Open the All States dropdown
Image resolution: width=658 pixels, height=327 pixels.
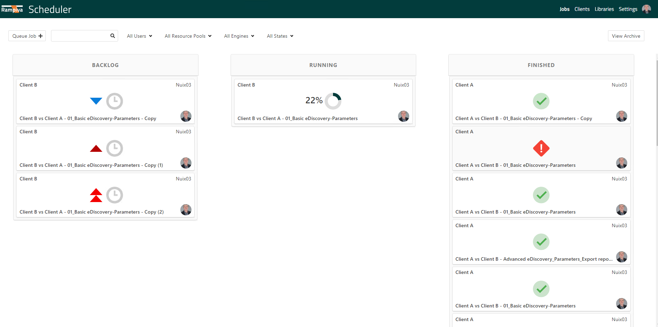[x=280, y=36]
